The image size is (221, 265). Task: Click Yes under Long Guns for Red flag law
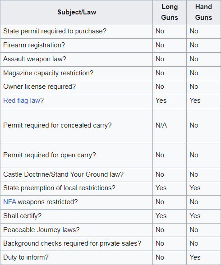click(x=161, y=101)
